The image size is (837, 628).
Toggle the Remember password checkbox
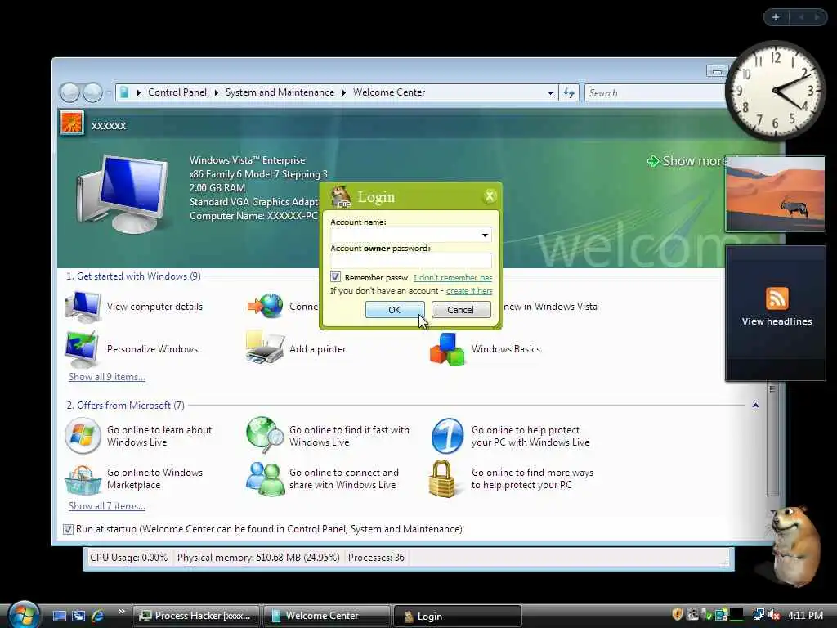(335, 276)
